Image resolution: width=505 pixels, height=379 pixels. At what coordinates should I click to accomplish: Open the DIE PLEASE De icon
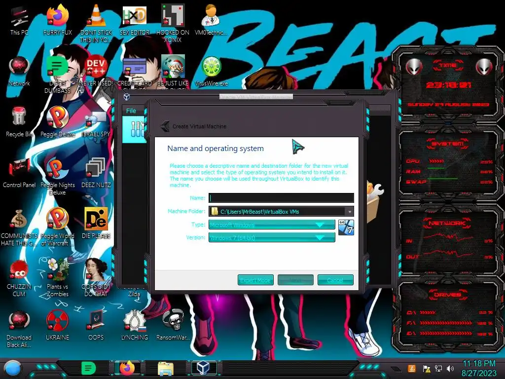tap(96, 224)
